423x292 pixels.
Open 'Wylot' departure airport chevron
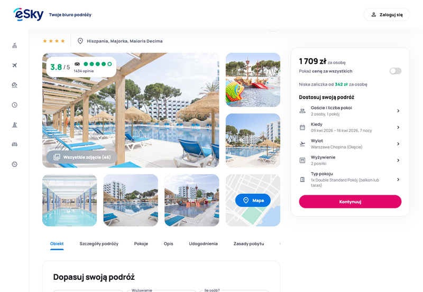click(x=398, y=144)
